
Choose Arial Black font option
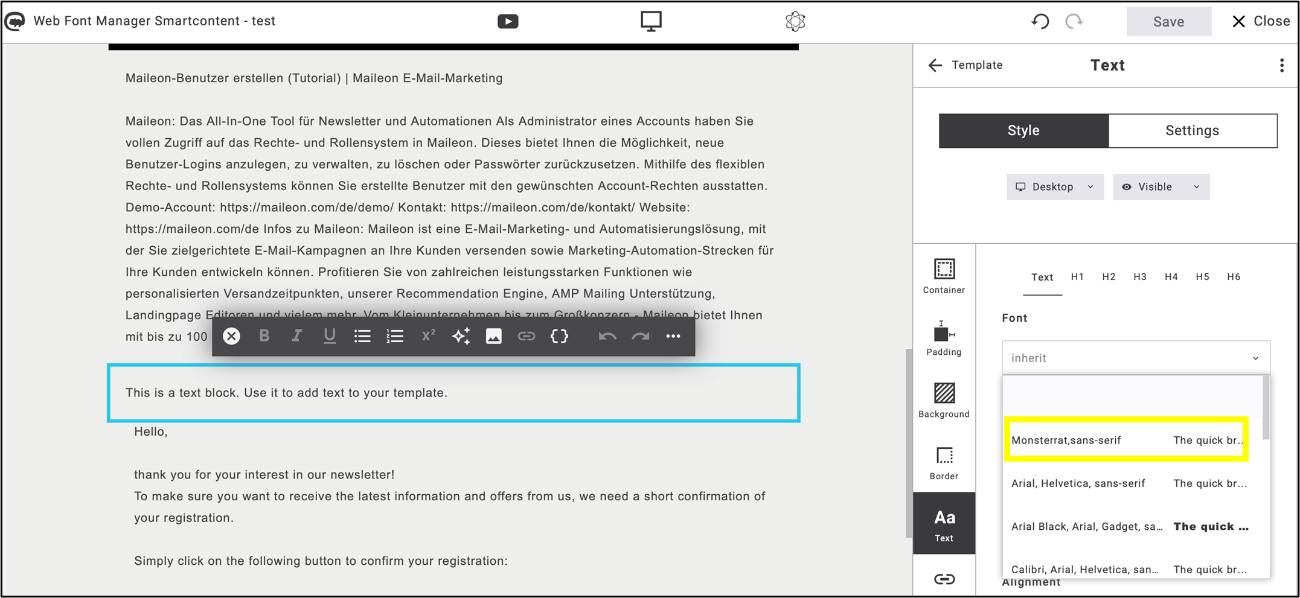(x=1132, y=526)
